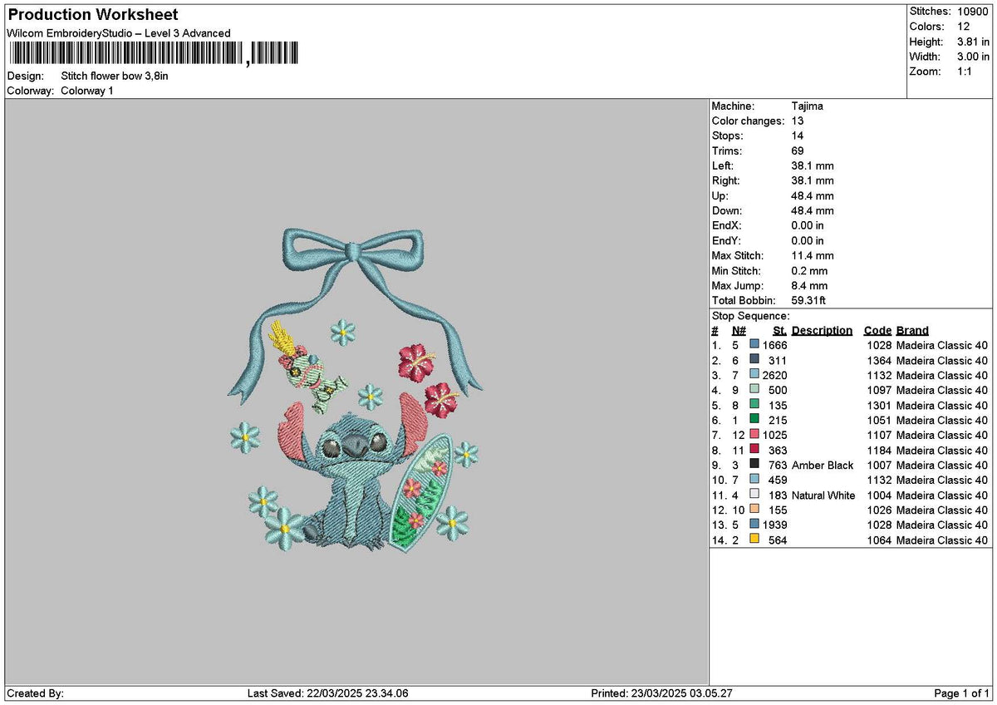Select the Amber Black description
This screenshot has width=997, height=705.
823,465
